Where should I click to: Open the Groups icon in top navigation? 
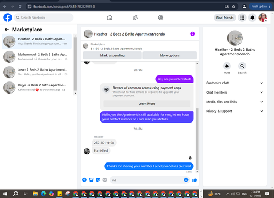pos(161,18)
